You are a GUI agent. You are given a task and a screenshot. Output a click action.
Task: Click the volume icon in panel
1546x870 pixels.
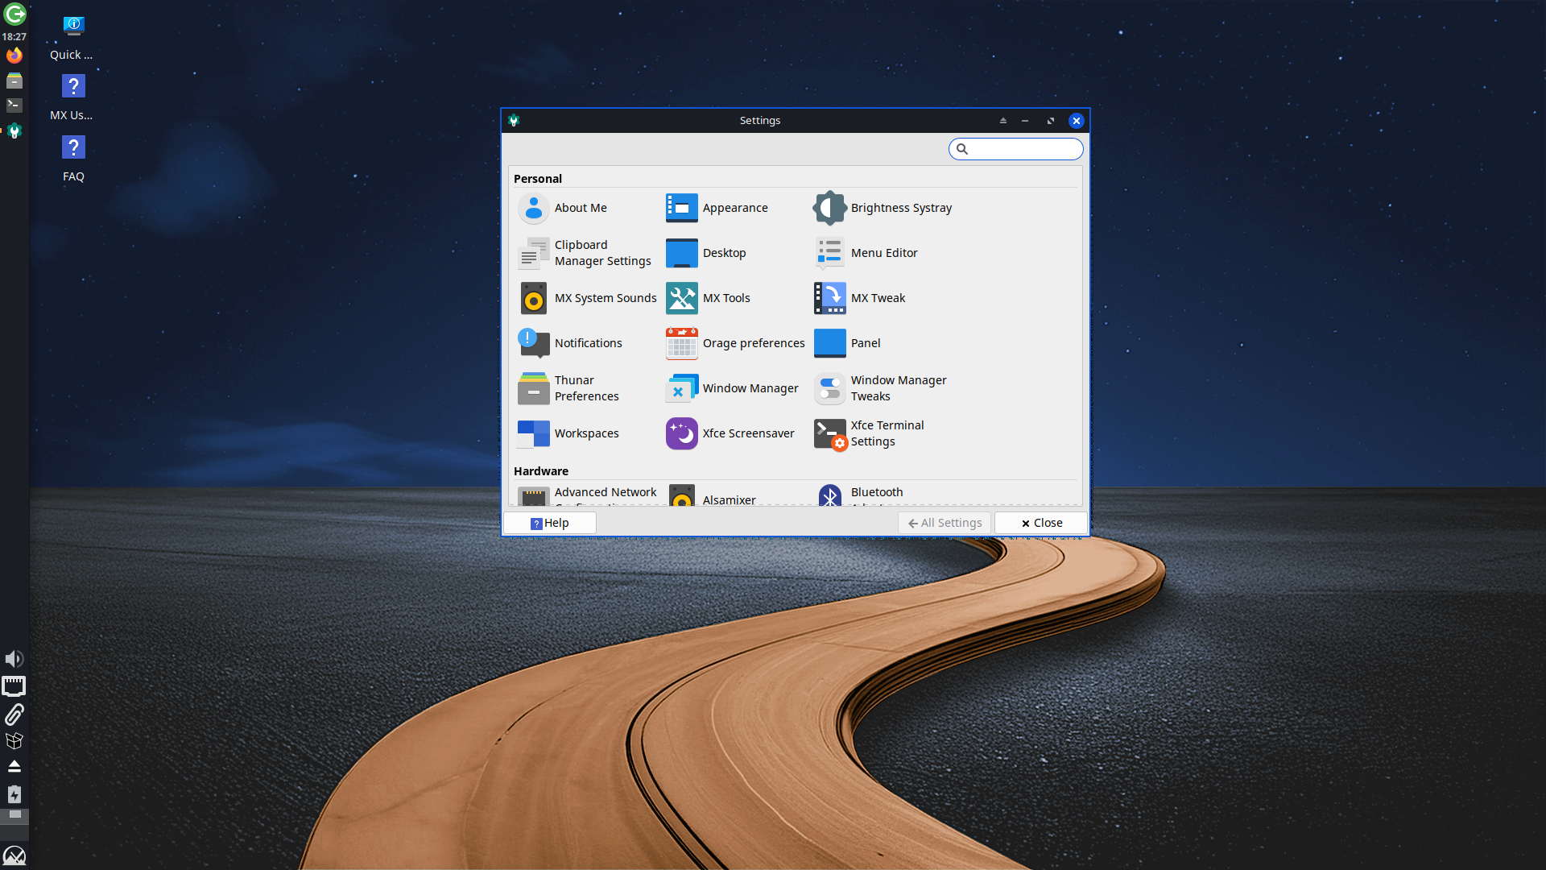14,659
